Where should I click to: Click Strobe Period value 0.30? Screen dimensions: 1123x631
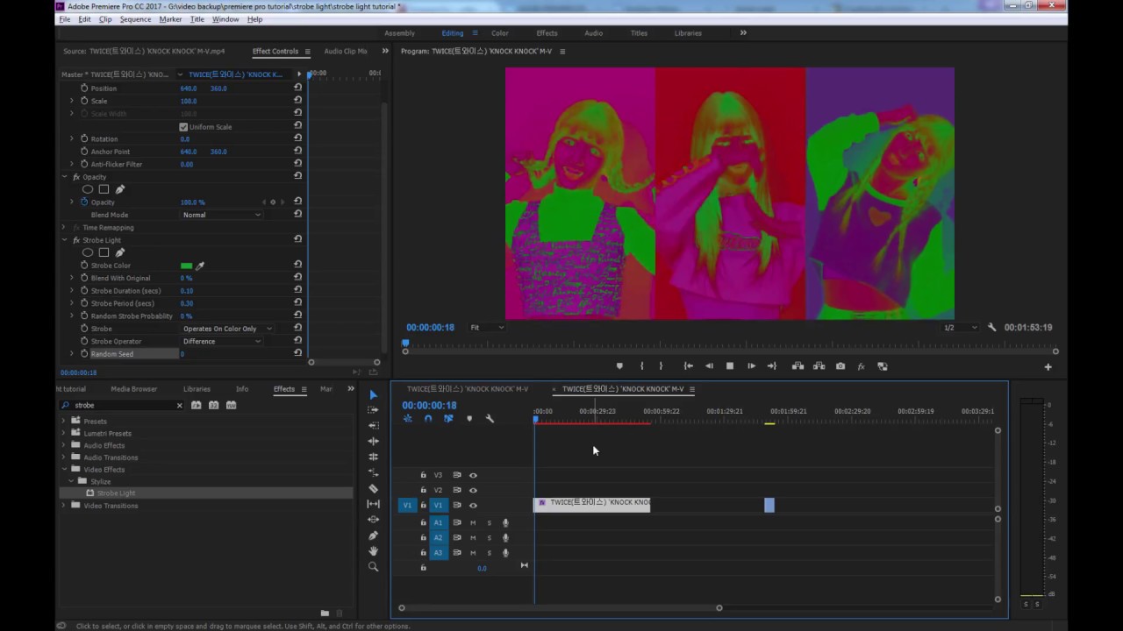click(186, 303)
